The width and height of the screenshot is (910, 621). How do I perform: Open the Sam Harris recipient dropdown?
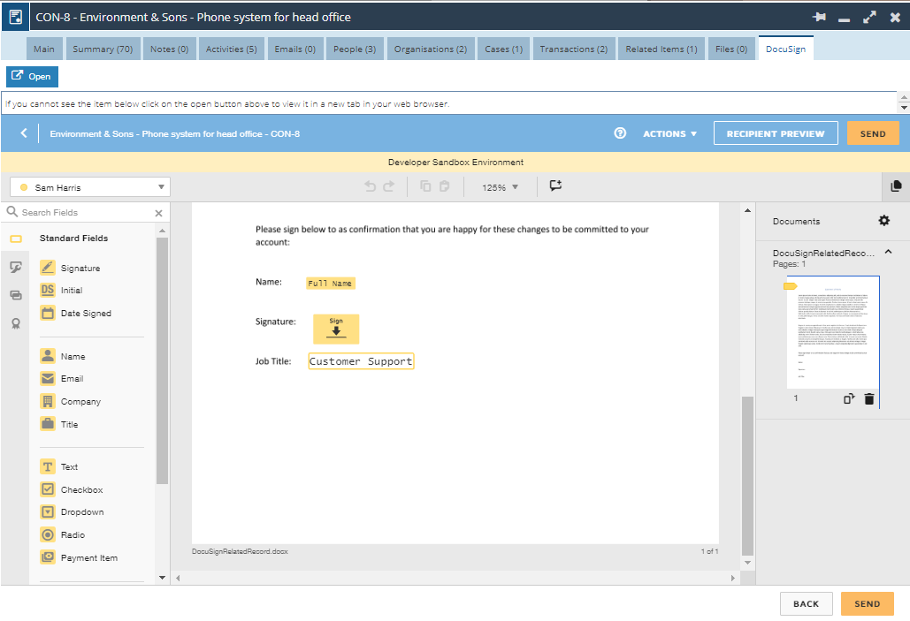pyautogui.click(x=90, y=187)
